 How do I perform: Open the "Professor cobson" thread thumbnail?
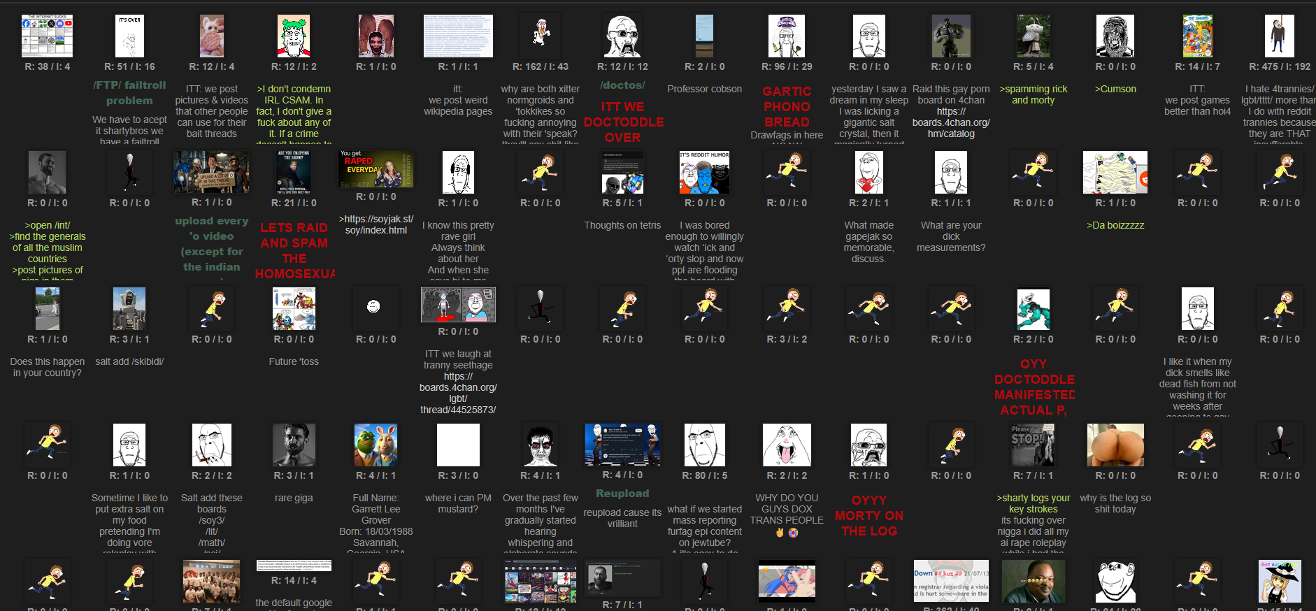(705, 36)
